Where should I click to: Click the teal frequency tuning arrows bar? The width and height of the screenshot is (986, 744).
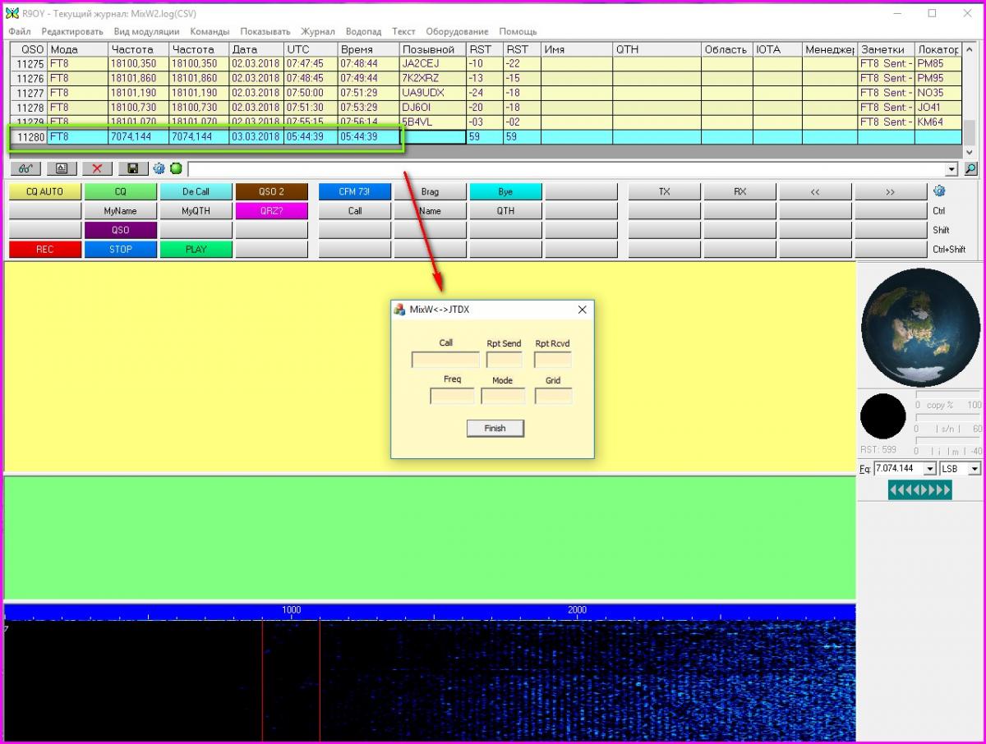coord(919,490)
